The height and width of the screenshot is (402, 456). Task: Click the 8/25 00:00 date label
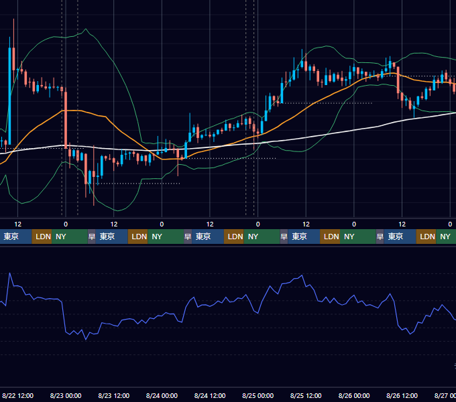click(258, 395)
